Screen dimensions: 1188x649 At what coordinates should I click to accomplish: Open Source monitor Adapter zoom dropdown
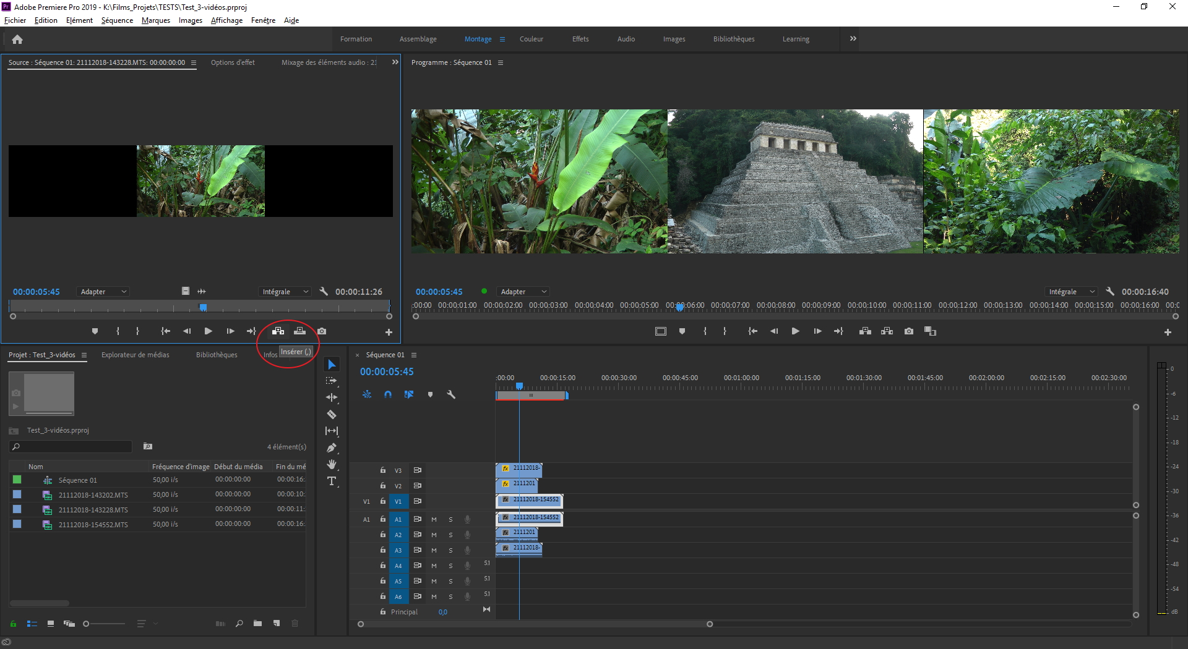(102, 291)
